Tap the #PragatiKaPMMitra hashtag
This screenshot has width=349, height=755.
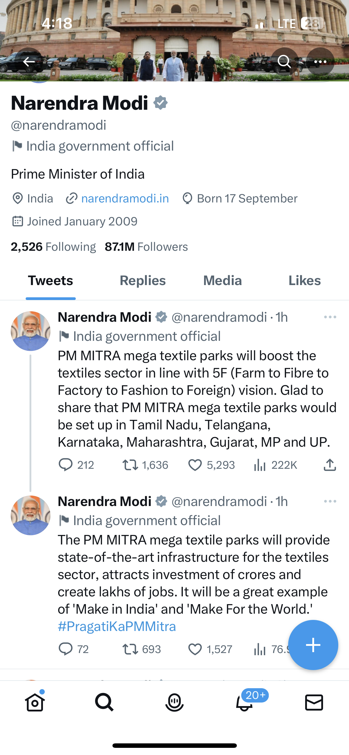(x=117, y=626)
